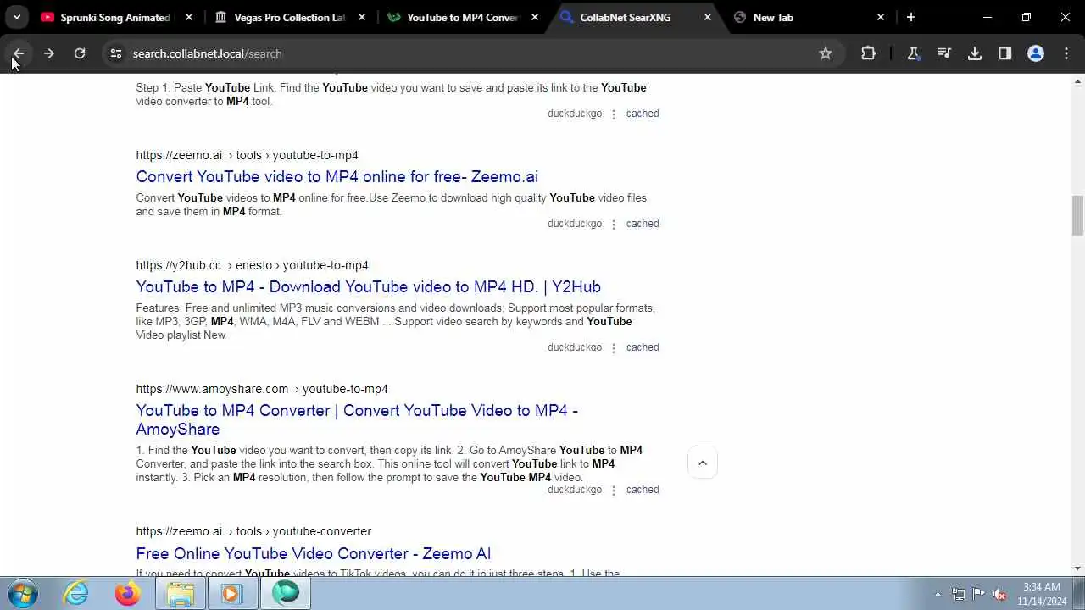Viewport: 1085px width, 610px height.
Task: Close the YouTube to MP4 Converter tab
Action: click(535, 17)
